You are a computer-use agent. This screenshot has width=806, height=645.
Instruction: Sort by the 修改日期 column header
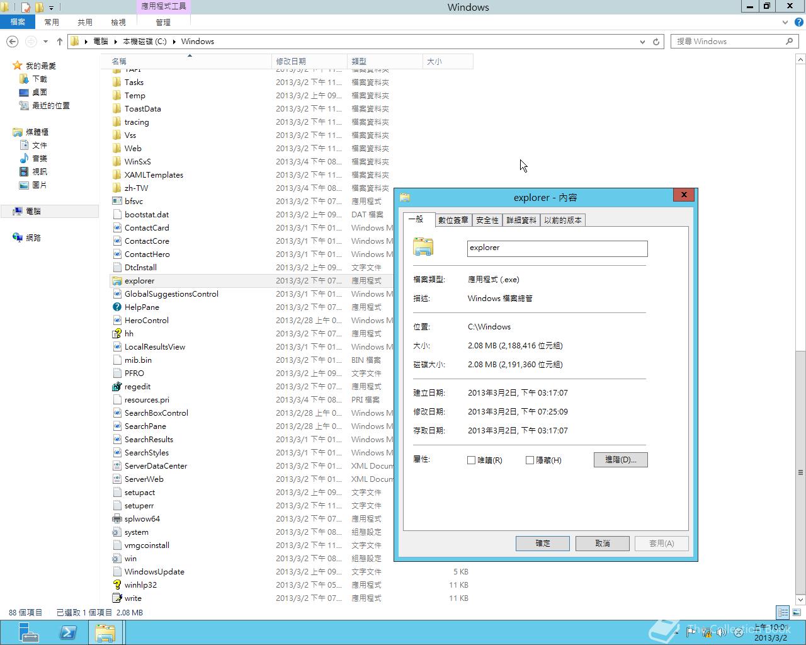(x=309, y=61)
